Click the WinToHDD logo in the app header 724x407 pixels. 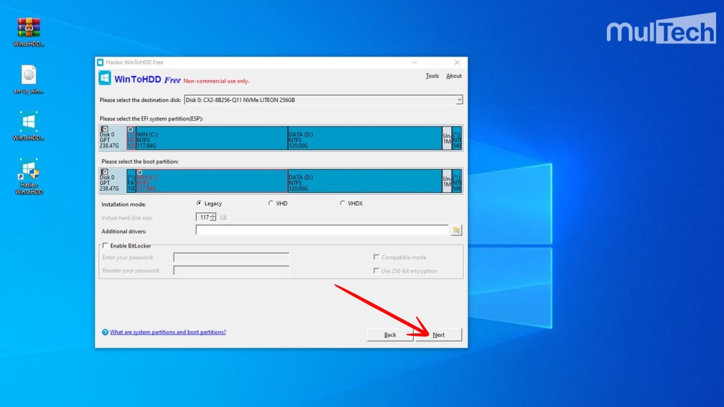coord(105,78)
